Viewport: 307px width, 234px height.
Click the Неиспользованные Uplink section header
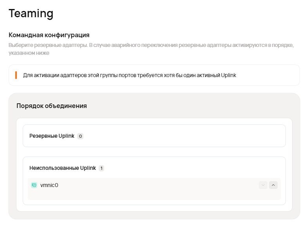point(63,168)
